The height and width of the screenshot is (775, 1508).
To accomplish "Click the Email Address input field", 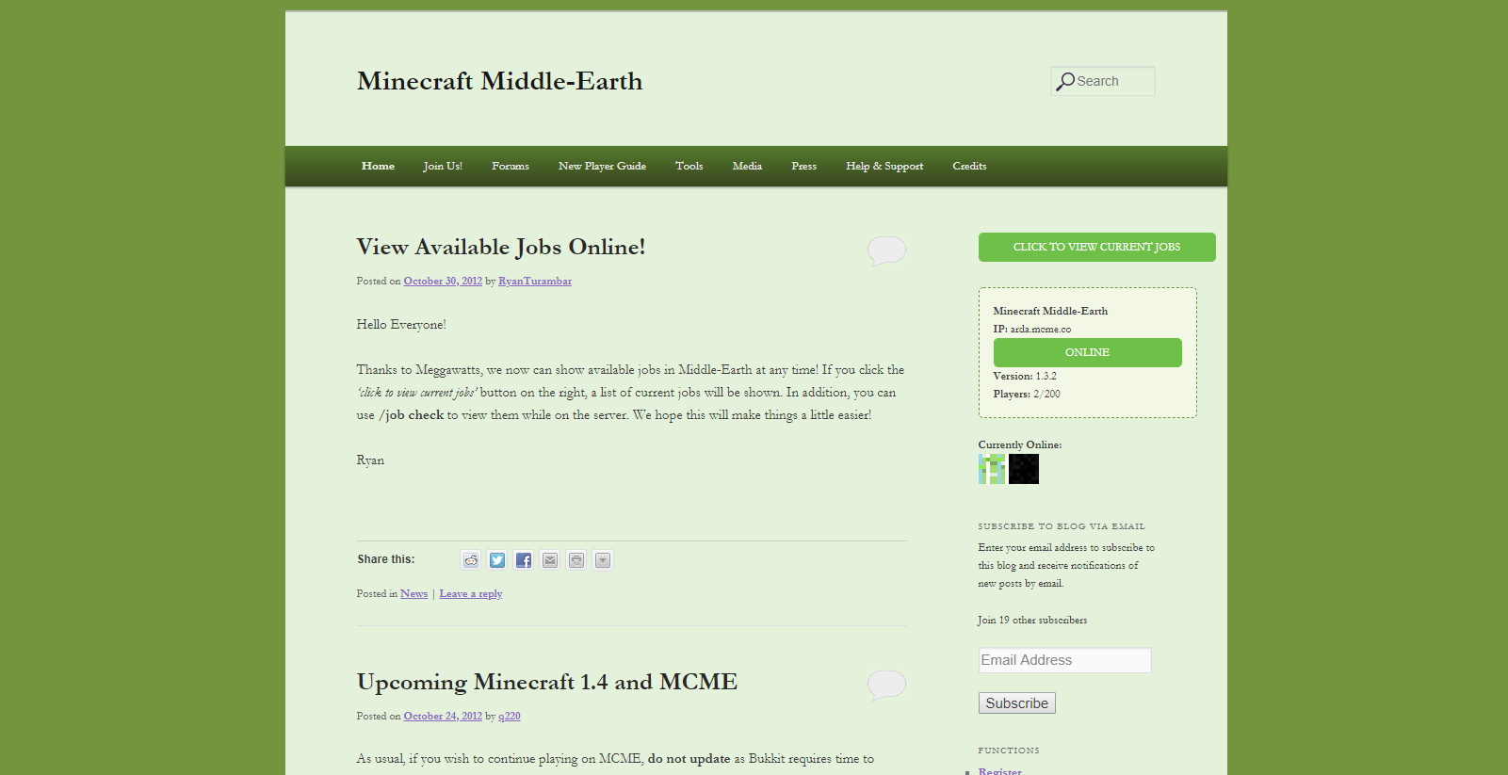I will [x=1064, y=660].
